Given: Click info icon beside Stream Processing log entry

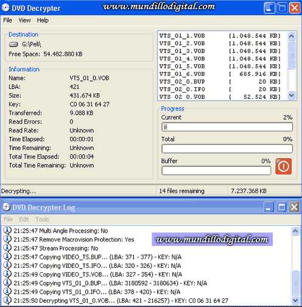Looking at the screenshot, I should [7, 248].
